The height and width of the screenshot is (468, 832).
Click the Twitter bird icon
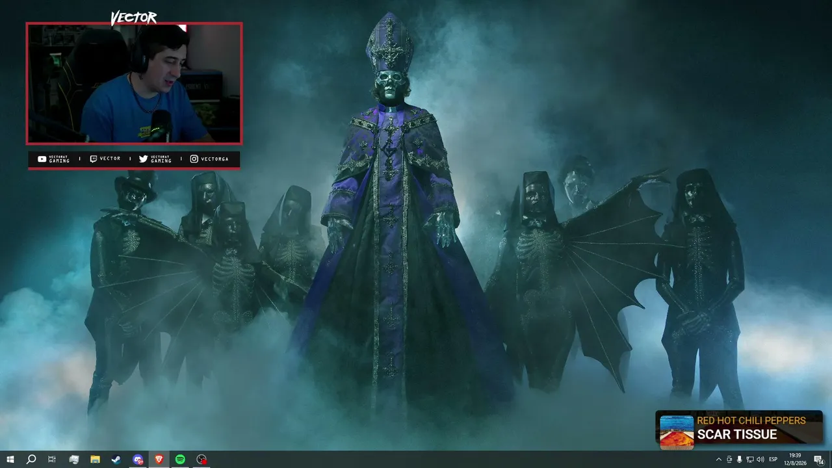(x=143, y=159)
